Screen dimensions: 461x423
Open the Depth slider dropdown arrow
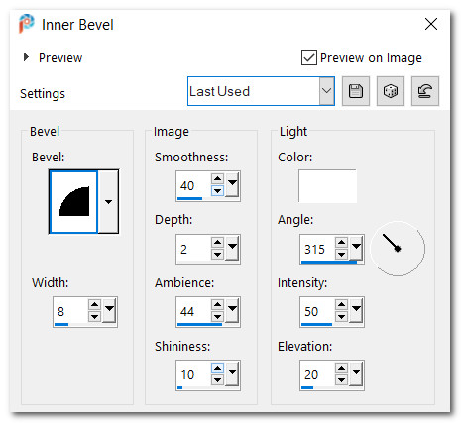[232, 247]
